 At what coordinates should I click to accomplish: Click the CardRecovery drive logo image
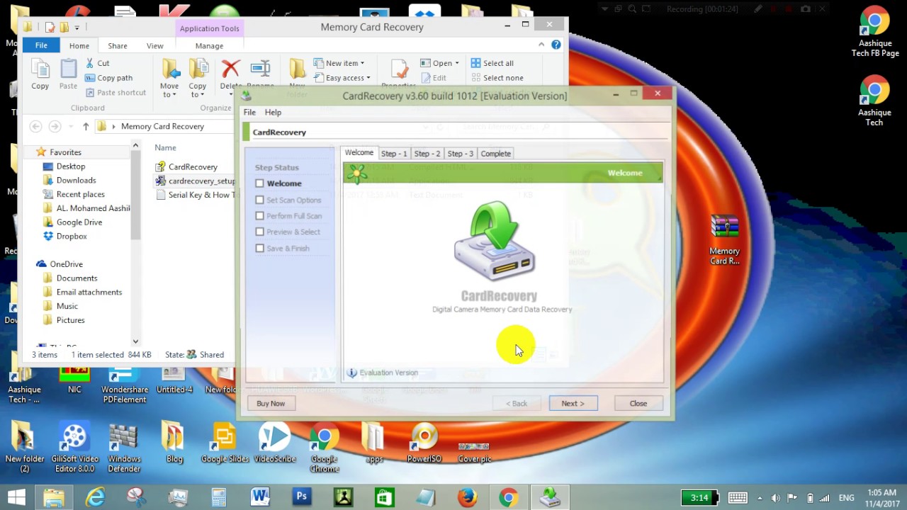tap(495, 241)
